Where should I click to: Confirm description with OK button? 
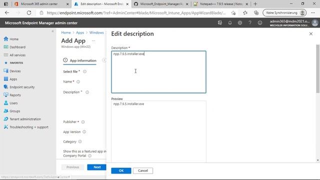click(121, 170)
